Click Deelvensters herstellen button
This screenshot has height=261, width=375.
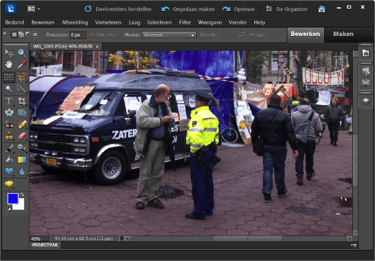(117, 9)
